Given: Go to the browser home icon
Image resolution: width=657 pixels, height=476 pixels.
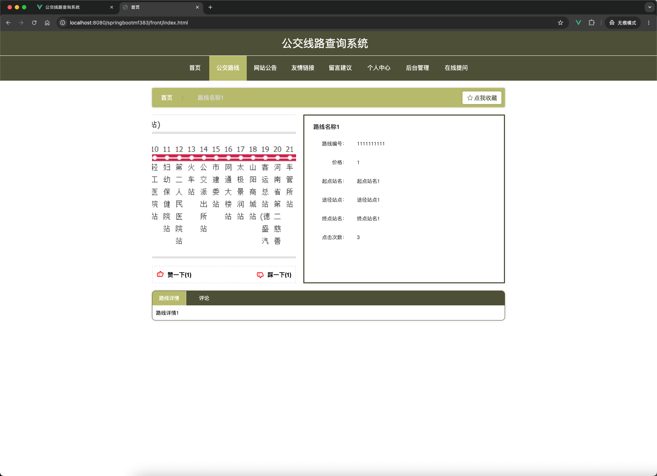Looking at the screenshot, I should pyautogui.click(x=47, y=23).
